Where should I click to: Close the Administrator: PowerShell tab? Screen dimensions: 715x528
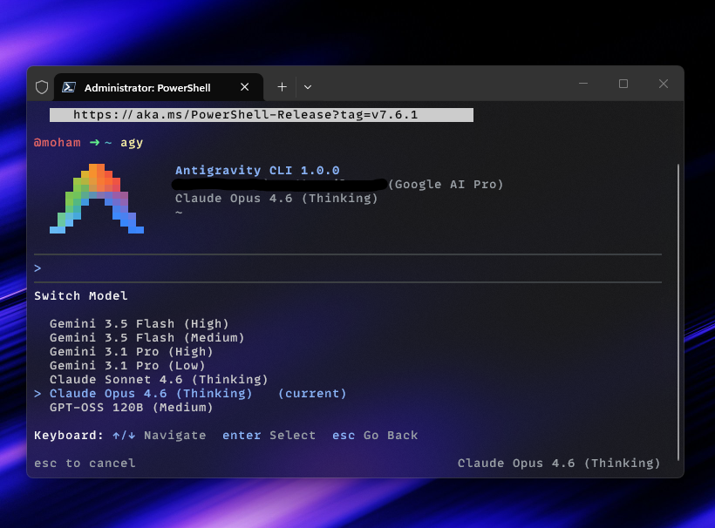(x=245, y=87)
